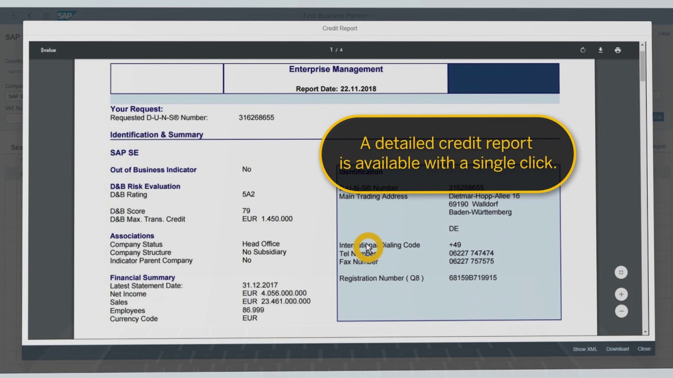
Task: Click the Financial Summary heading
Action: coord(142,278)
